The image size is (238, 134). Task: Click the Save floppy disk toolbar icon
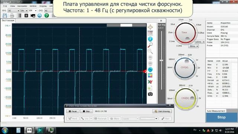[x=5, y=16]
